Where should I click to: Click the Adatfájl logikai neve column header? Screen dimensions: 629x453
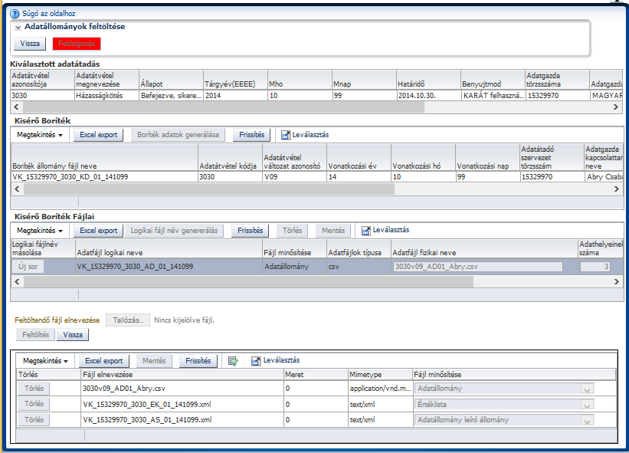[x=169, y=248]
